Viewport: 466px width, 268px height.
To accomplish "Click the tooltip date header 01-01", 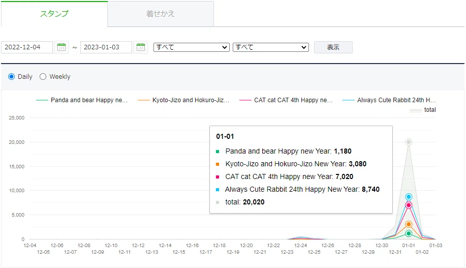I will click(225, 136).
